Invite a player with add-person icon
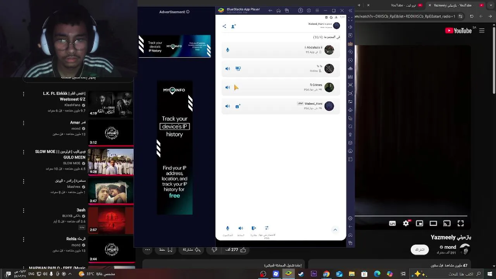The width and height of the screenshot is (496, 279). (x=233, y=26)
